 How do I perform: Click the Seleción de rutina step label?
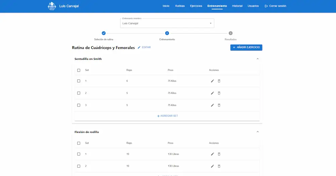click(104, 39)
